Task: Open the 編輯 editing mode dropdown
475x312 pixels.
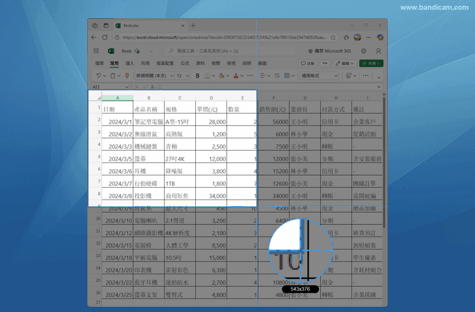Action: [345, 63]
